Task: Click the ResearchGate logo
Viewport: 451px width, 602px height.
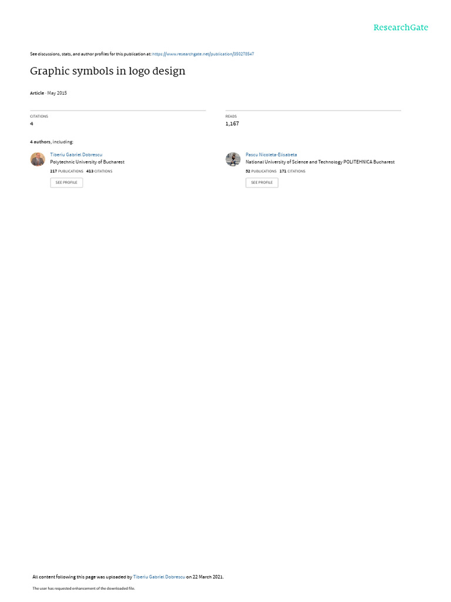Action: (400, 28)
